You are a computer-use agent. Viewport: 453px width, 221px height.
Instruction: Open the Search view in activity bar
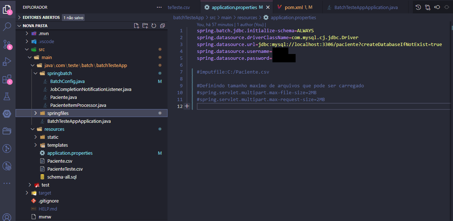(x=7, y=27)
